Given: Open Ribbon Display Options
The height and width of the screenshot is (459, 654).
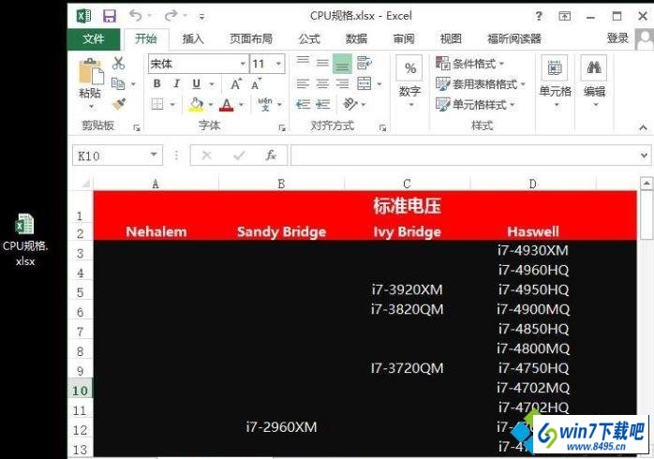Looking at the screenshot, I should click(564, 16).
